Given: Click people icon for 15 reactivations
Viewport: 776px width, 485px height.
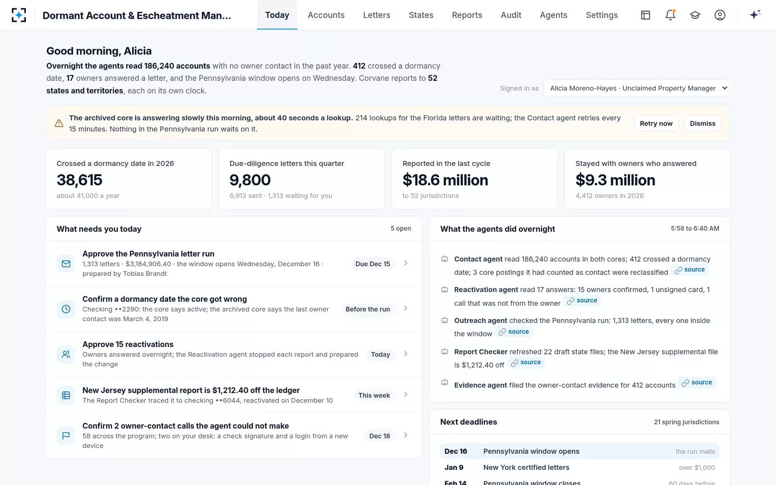Looking at the screenshot, I should click(66, 354).
